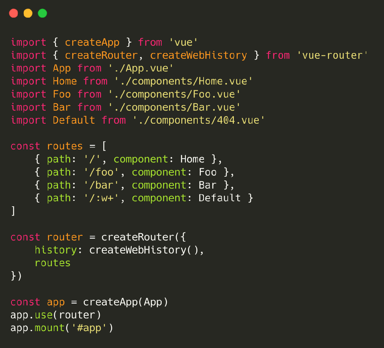Place cursor on './components/Home.vue' string

[x=183, y=81]
